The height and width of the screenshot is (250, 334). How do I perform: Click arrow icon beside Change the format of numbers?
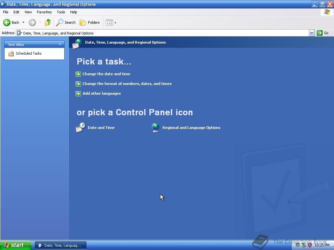tap(78, 84)
